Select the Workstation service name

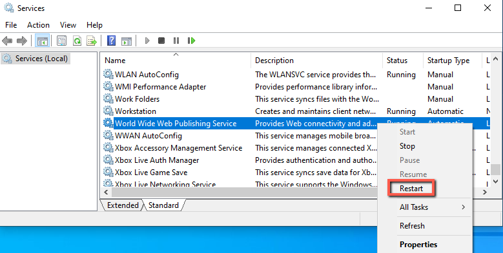136,111
